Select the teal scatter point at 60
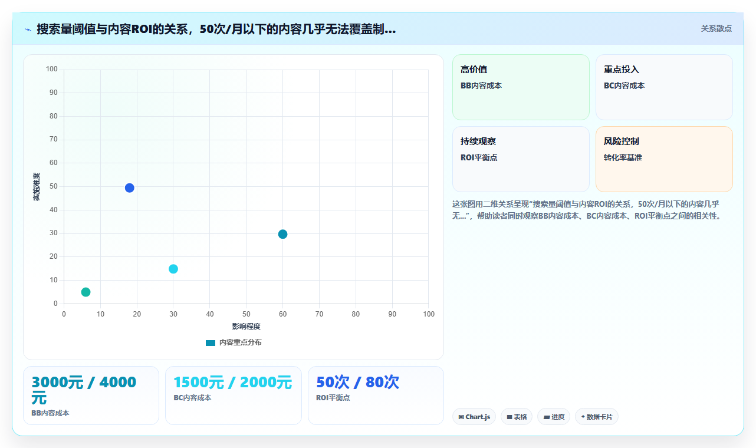The image size is (756, 448). [282, 234]
